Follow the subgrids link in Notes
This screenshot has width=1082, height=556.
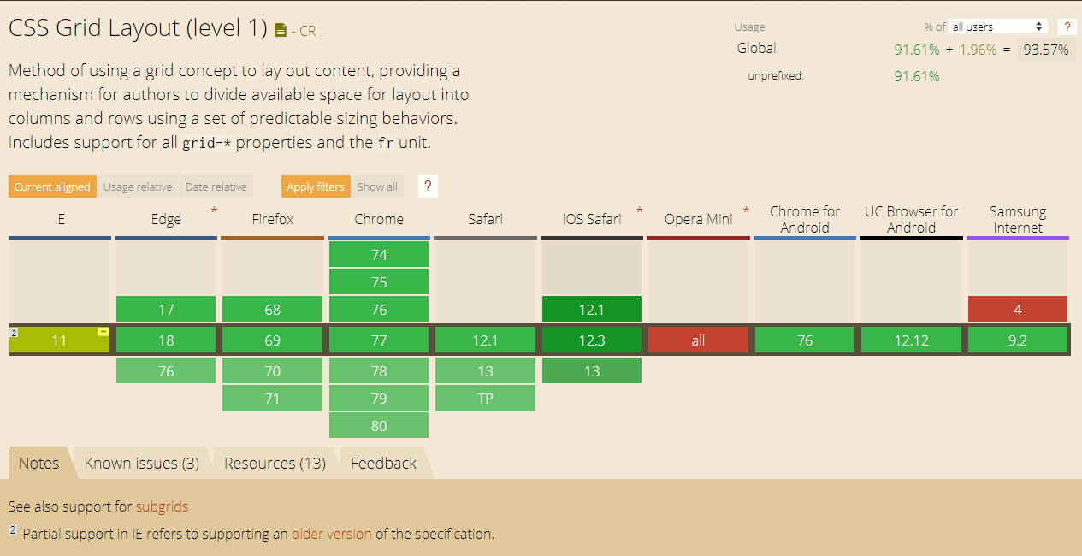pyautogui.click(x=162, y=506)
